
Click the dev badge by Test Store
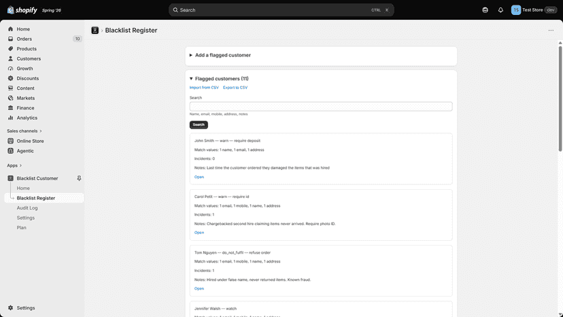551,10
